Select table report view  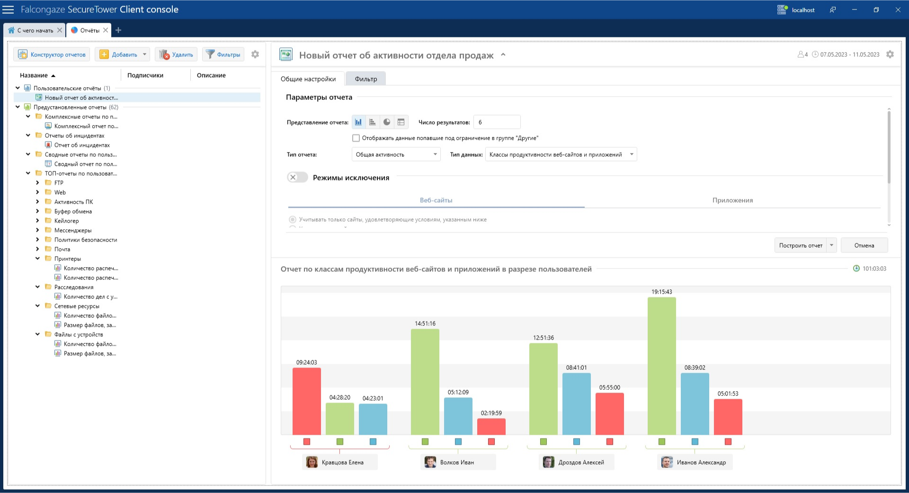click(x=401, y=122)
